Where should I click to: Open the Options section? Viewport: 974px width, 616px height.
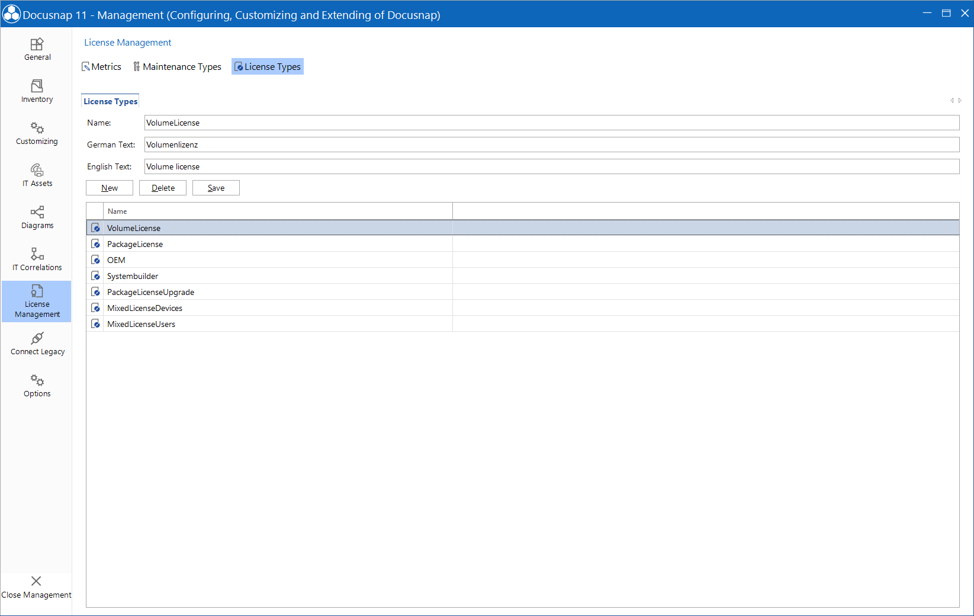click(37, 385)
